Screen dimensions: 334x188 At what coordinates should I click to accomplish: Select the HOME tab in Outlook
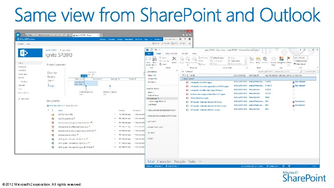[x=158, y=54]
